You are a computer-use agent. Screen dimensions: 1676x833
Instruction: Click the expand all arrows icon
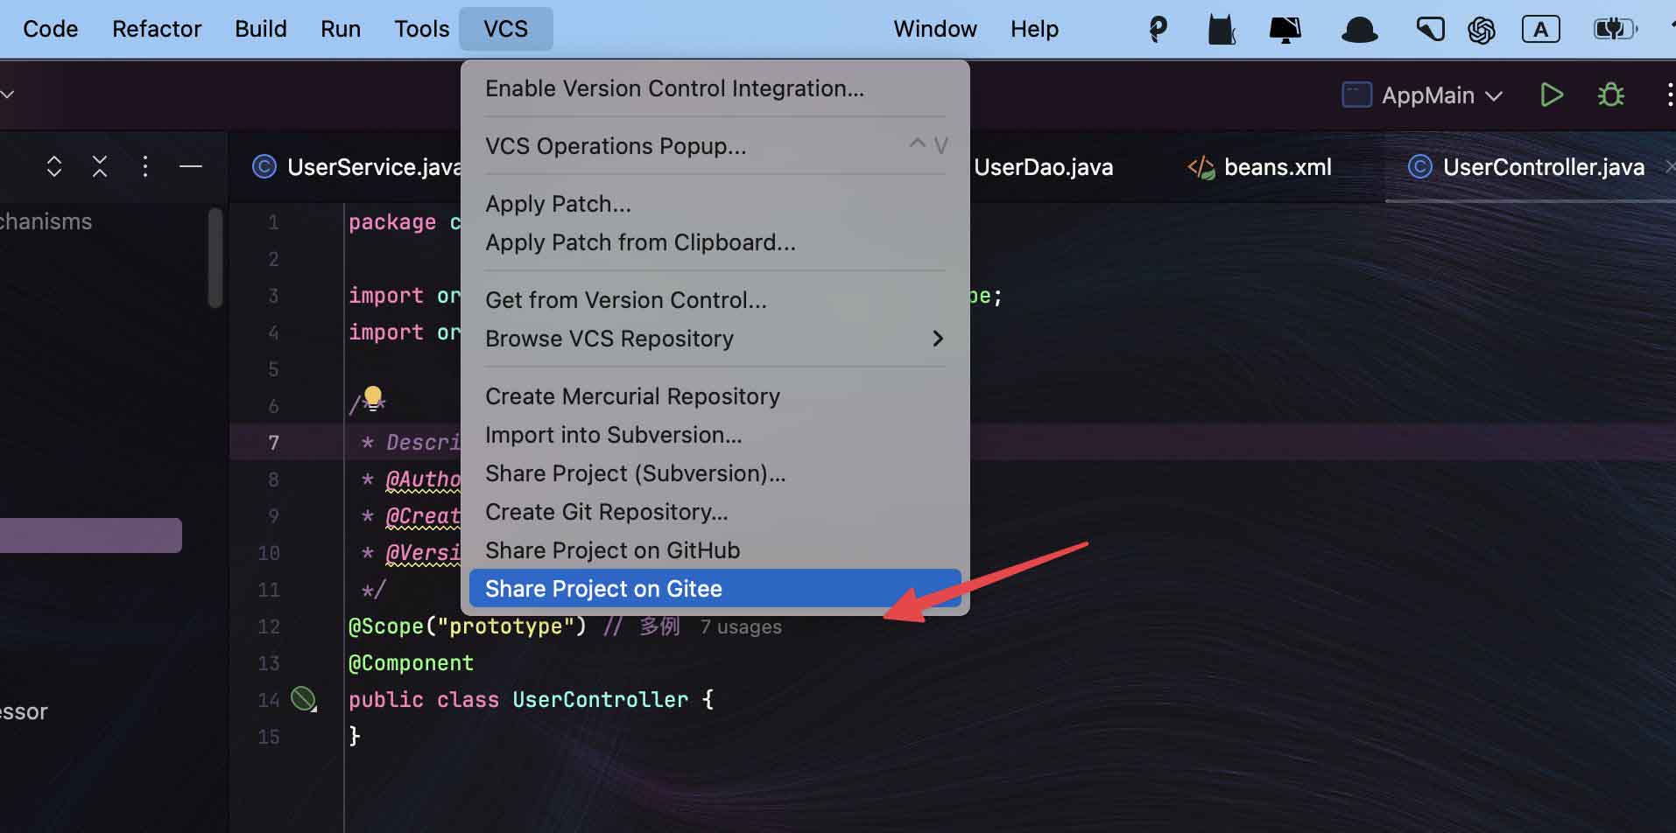tap(54, 166)
